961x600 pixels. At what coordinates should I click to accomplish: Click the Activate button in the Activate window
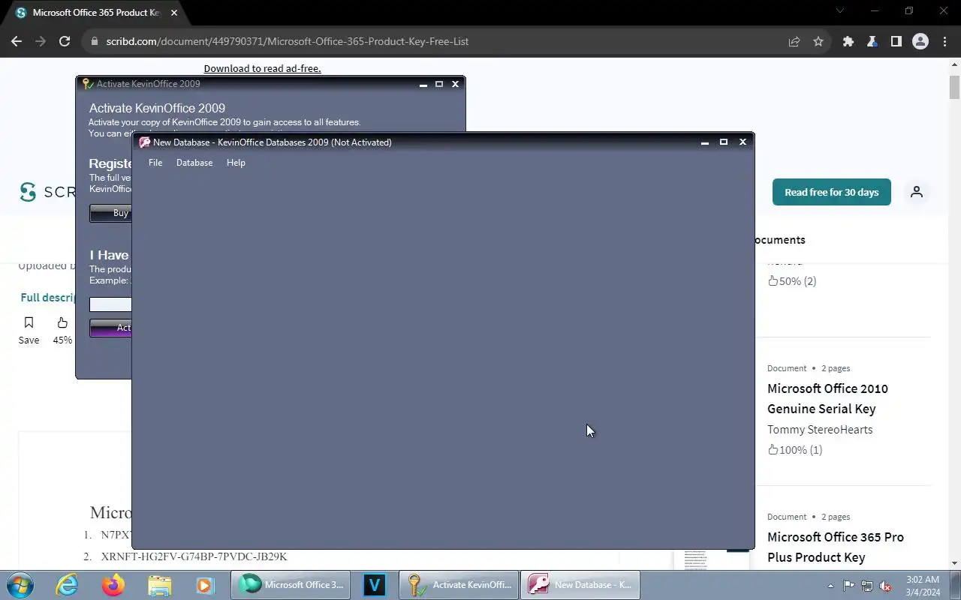pos(110,328)
